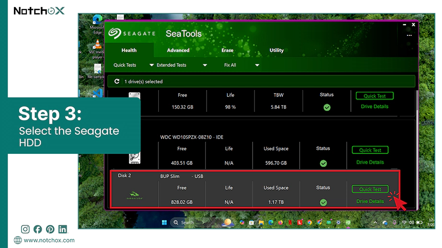This screenshot has width=442, height=248.
Task: Open Drive Details for 98 % life drive
Action: pos(374,107)
